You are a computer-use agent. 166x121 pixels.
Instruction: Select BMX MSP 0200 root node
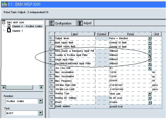click(16, 22)
